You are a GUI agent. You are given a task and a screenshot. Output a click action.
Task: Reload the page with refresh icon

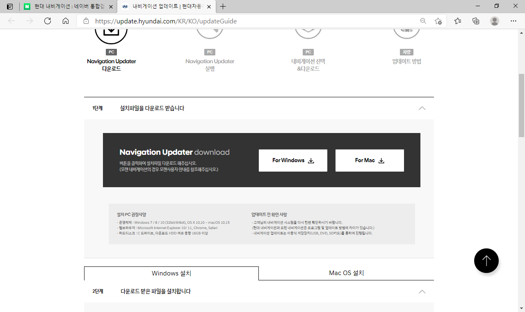pos(48,21)
